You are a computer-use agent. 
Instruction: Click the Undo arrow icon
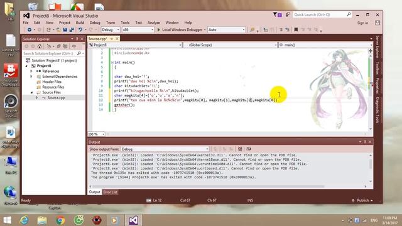click(x=80, y=30)
